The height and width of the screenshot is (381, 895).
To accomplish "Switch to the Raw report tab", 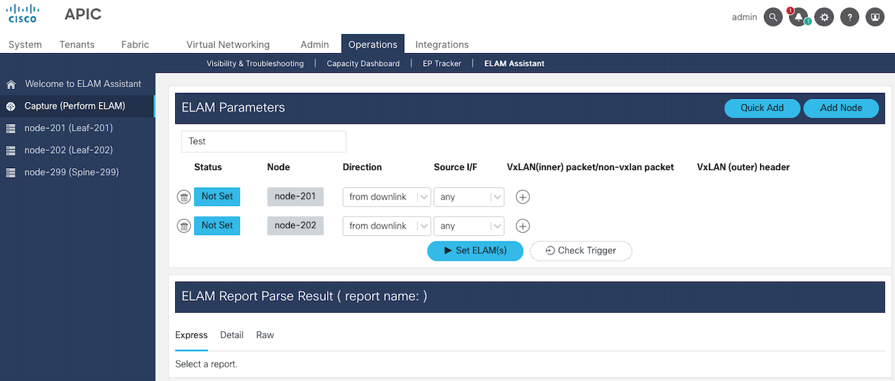I will click(265, 335).
